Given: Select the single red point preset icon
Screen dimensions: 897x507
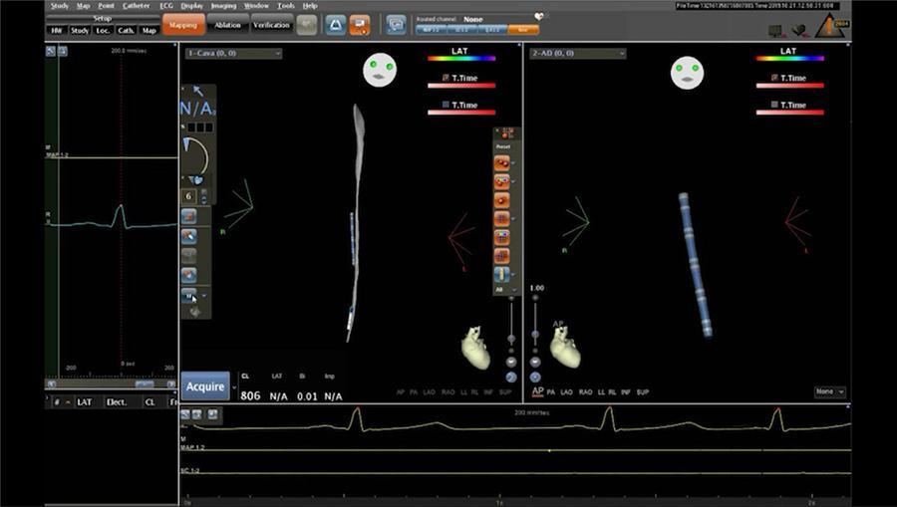Looking at the screenshot, I should (501, 200).
